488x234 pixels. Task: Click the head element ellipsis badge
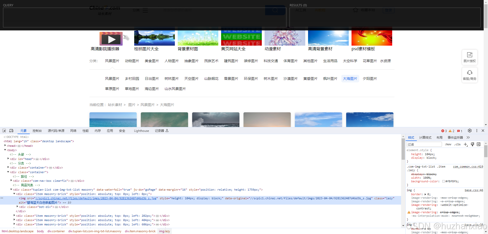(x=19, y=146)
